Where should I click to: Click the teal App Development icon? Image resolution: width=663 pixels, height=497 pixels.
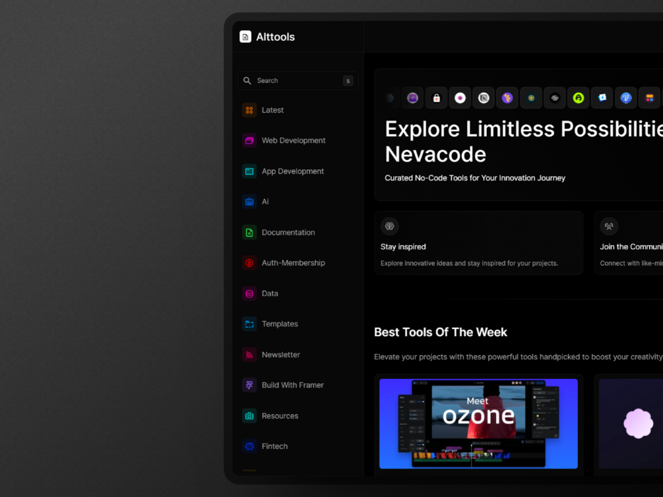249,171
